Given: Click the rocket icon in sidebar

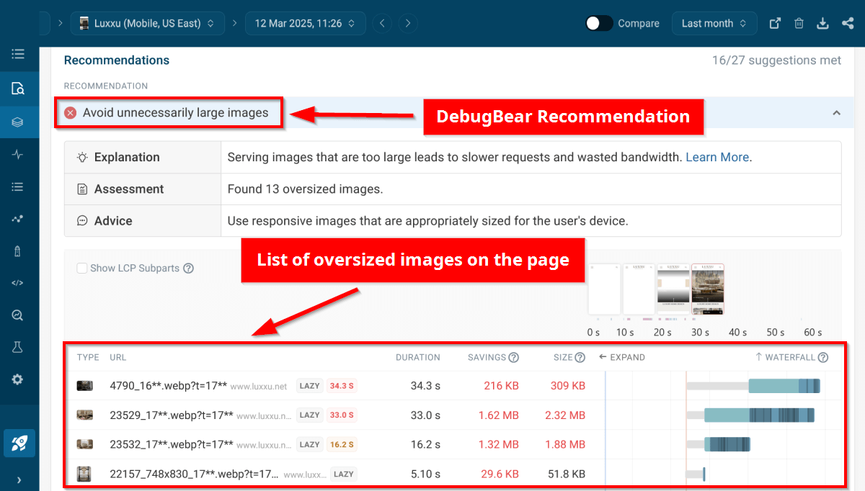Looking at the screenshot, I should point(19,443).
